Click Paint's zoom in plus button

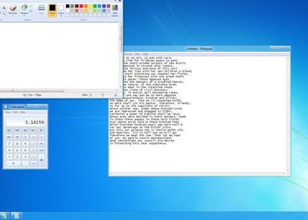point(116,95)
